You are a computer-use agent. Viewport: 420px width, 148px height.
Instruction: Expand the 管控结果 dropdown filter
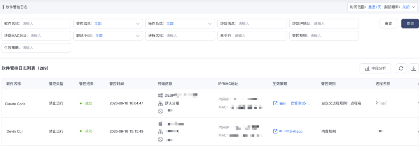pos(108,24)
